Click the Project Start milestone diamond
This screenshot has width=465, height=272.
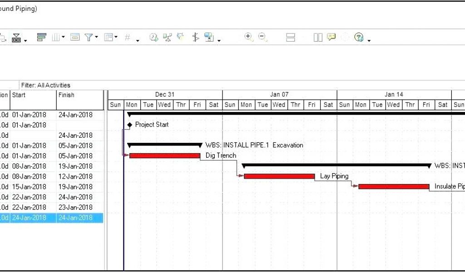pyautogui.click(x=130, y=125)
